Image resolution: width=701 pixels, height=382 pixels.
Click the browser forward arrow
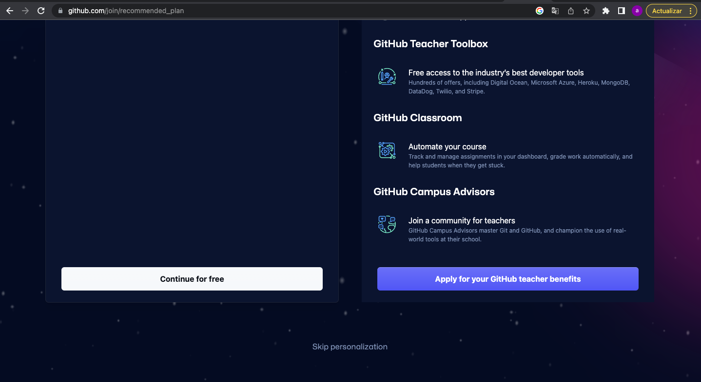coord(25,11)
